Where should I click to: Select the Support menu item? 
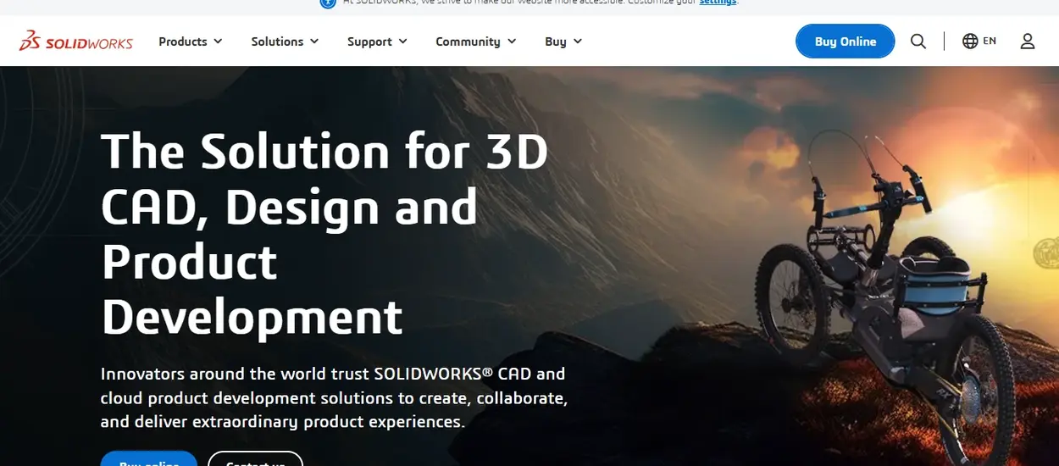pyautogui.click(x=369, y=42)
